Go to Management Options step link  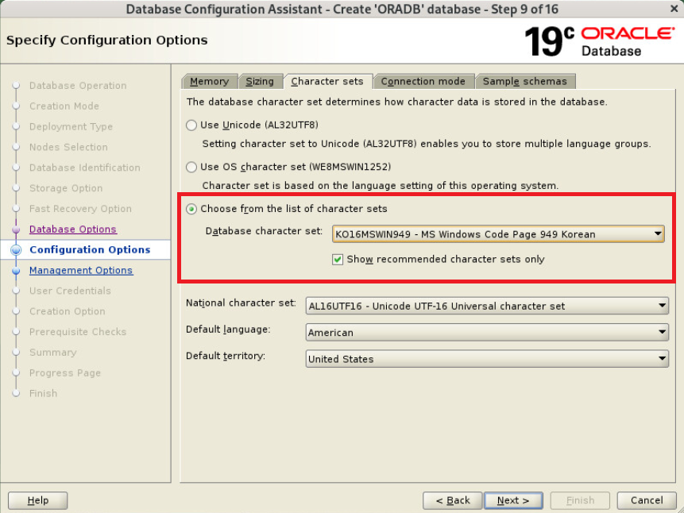(81, 271)
